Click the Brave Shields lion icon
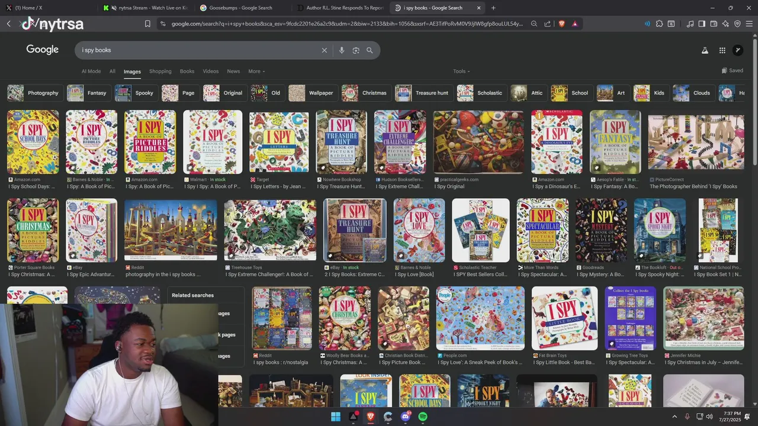Screen dimensions: 758x426 [561, 24]
